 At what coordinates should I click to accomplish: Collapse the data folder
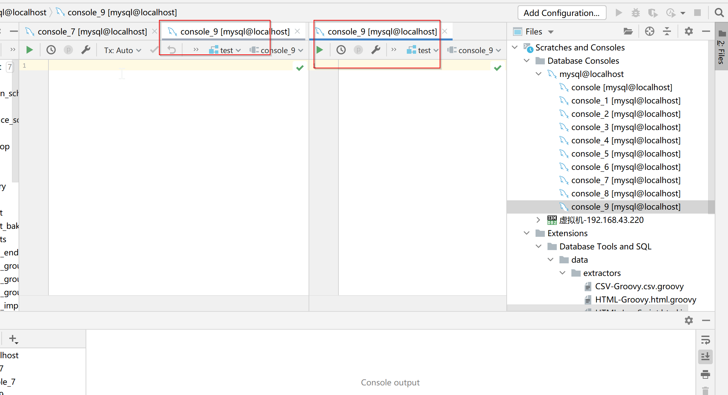coord(551,260)
